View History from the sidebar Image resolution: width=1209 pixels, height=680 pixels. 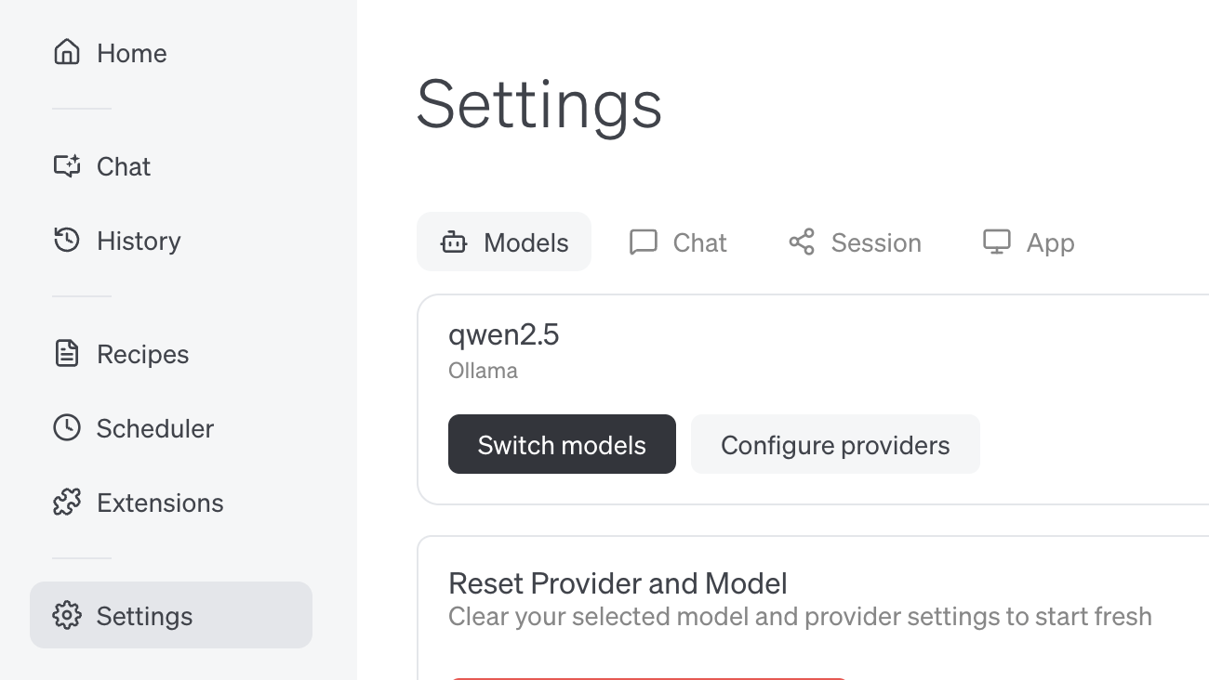coord(138,241)
